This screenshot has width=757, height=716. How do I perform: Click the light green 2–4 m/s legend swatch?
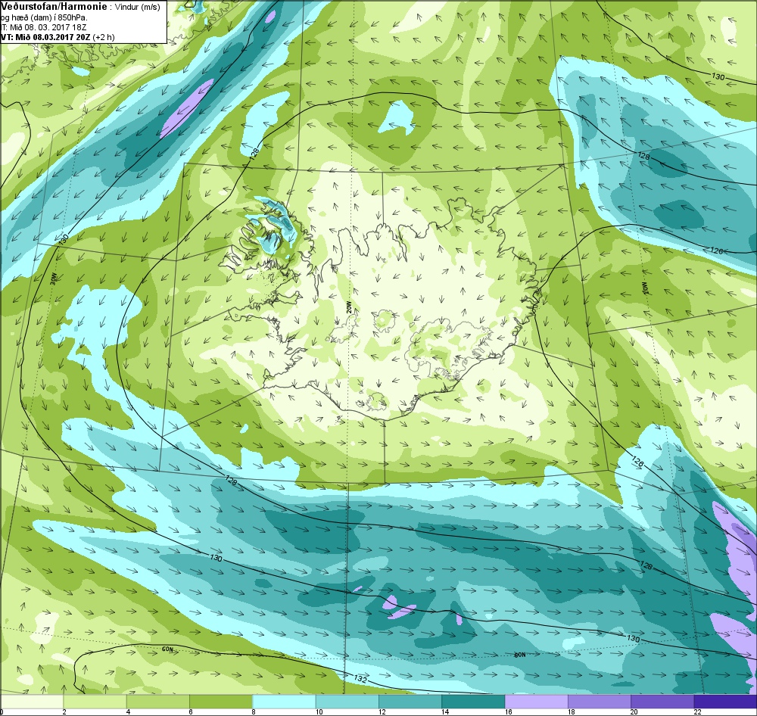95,701
